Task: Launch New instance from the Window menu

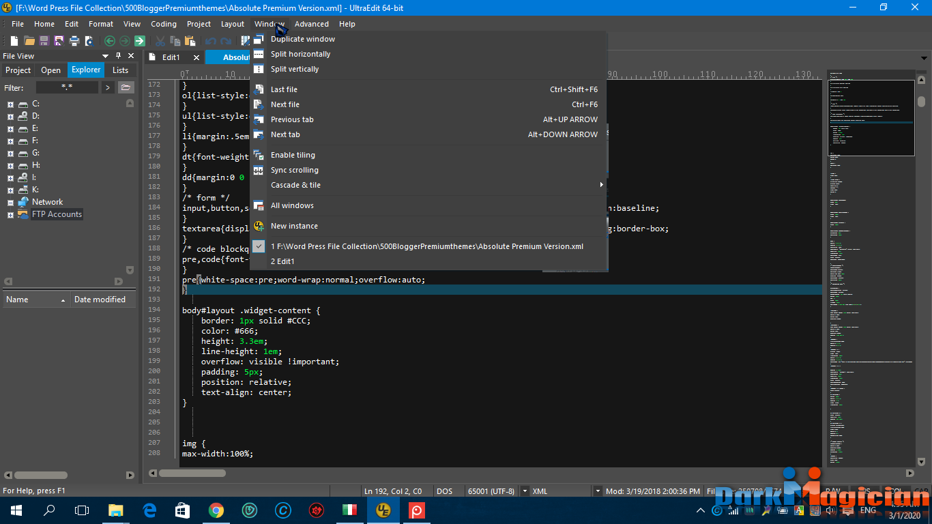Action: click(x=428, y=226)
